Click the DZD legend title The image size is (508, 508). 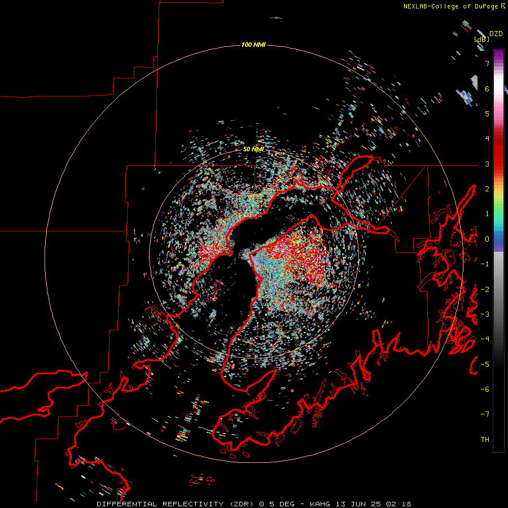pyautogui.click(x=496, y=34)
